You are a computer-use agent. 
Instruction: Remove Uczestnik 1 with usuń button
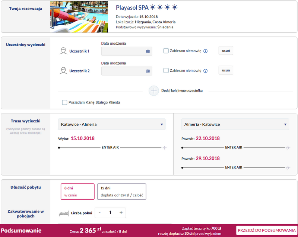[226, 51]
